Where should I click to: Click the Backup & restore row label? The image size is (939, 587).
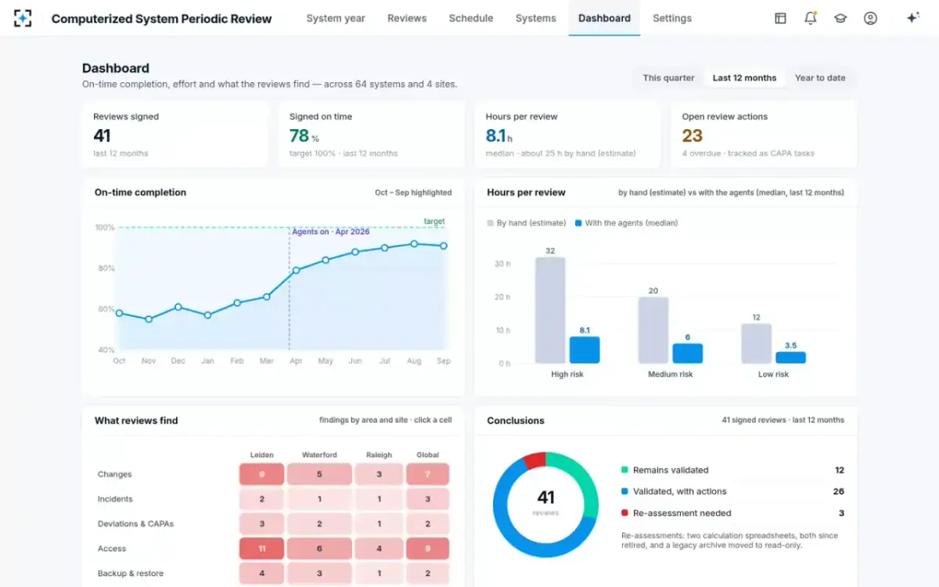click(x=131, y=574)
